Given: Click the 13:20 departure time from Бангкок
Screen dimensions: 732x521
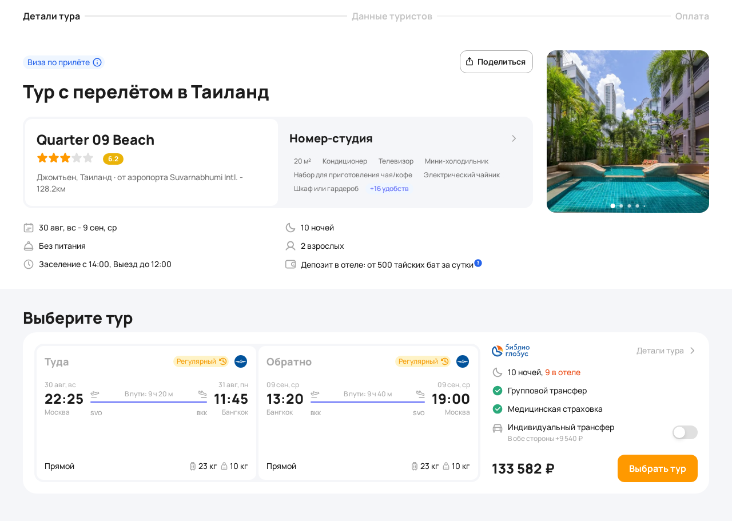Looking at the screenshot, I should pyautogui.click(x=285, y=399).
